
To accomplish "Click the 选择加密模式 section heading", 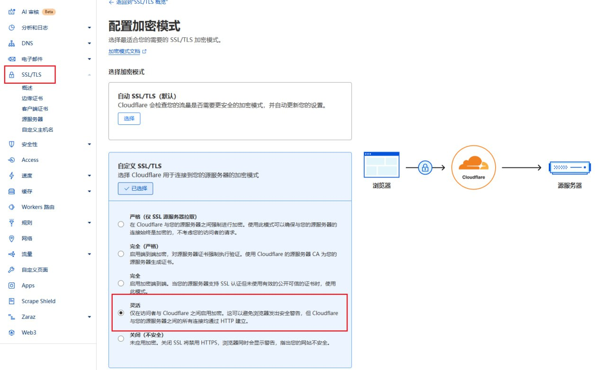I will (x=126, y=72).
